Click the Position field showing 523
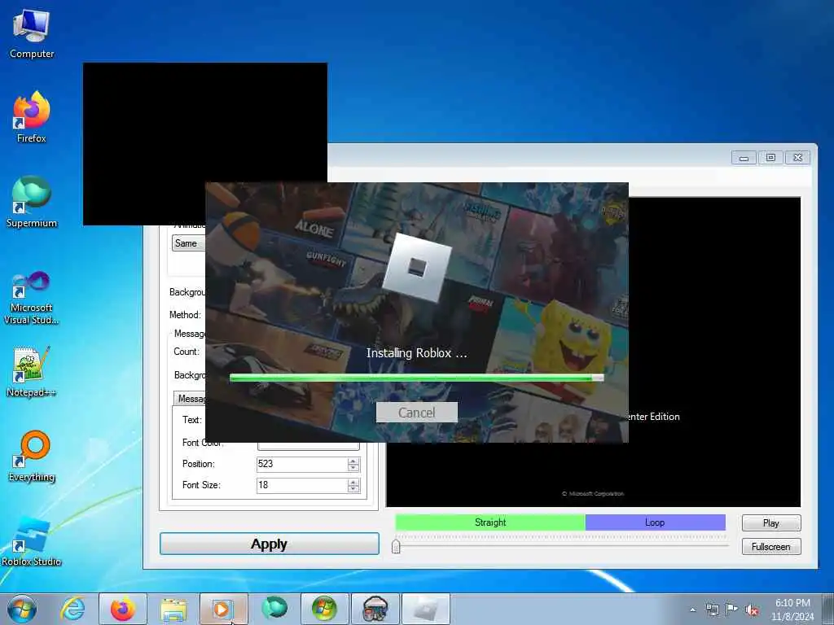This screenshot has height=625, width=834. coord(301,464)
